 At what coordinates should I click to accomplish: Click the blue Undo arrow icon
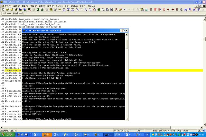tap(125, 10)
